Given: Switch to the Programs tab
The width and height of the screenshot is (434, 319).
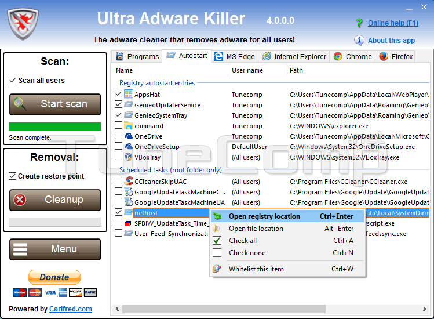Looking at the screenshot, I should [x=137, y=56].
